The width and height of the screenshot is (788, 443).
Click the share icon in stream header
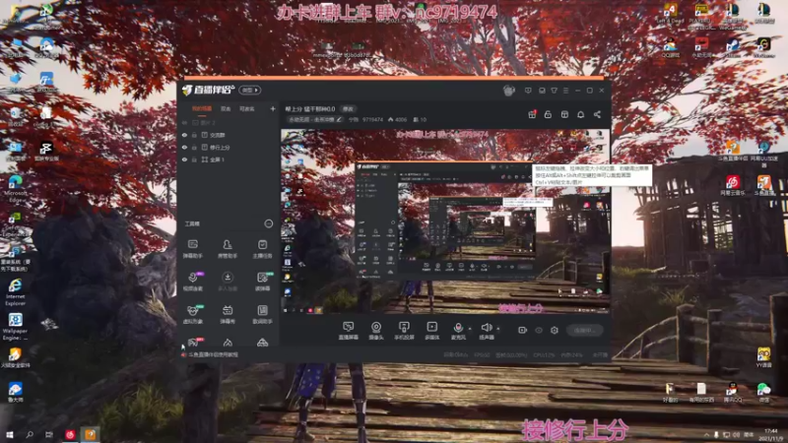click(597, 114)
